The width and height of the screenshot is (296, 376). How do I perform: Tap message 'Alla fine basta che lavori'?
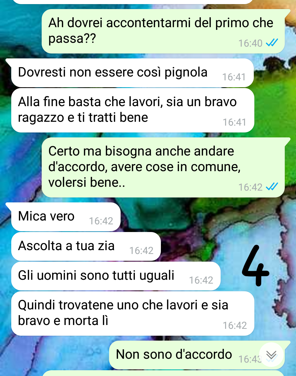133,110
